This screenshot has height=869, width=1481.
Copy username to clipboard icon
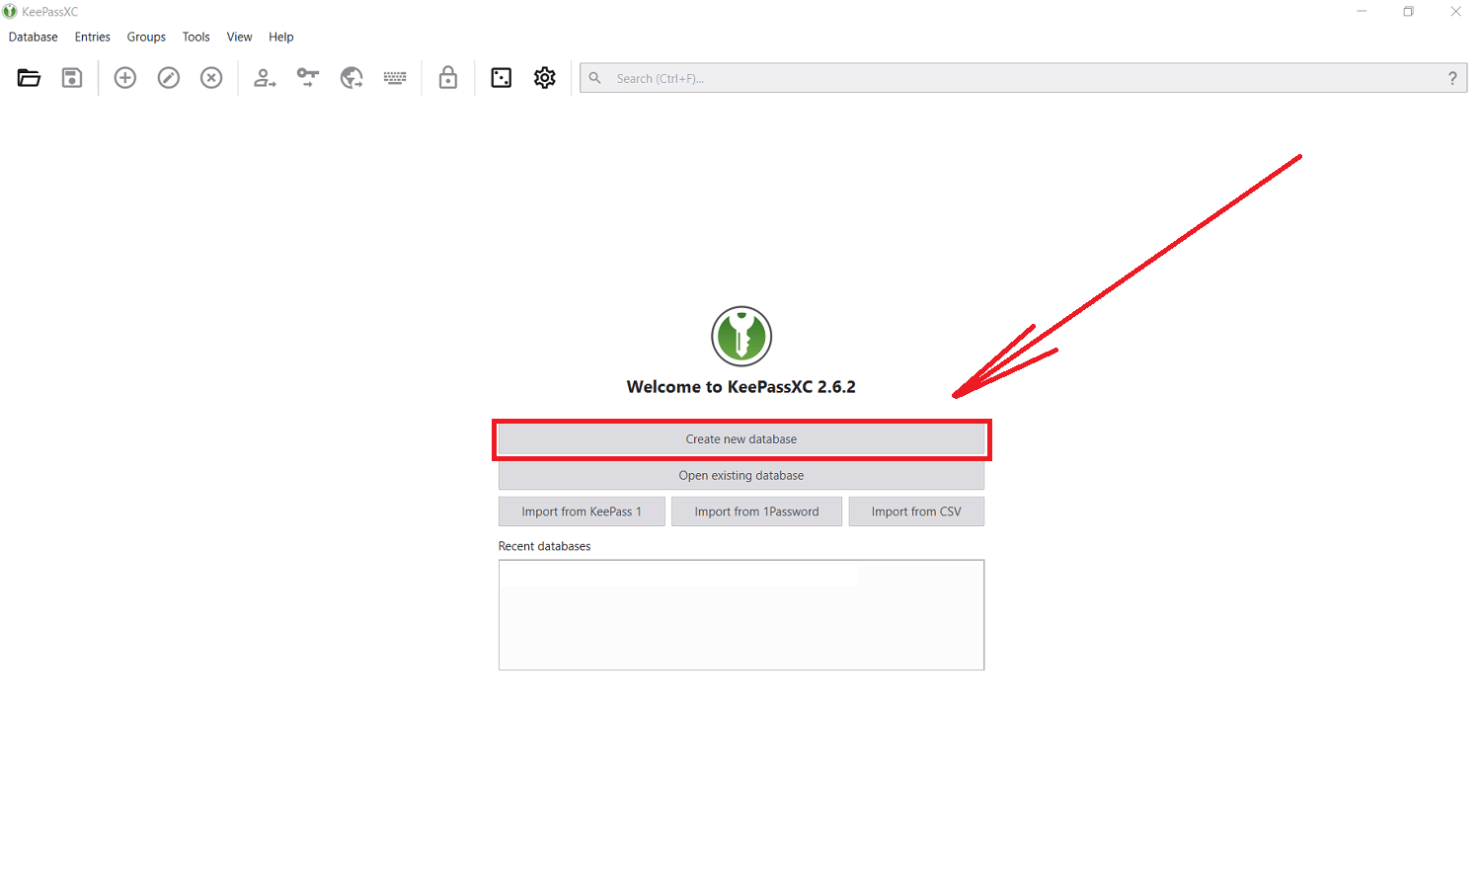pos(265,78)
